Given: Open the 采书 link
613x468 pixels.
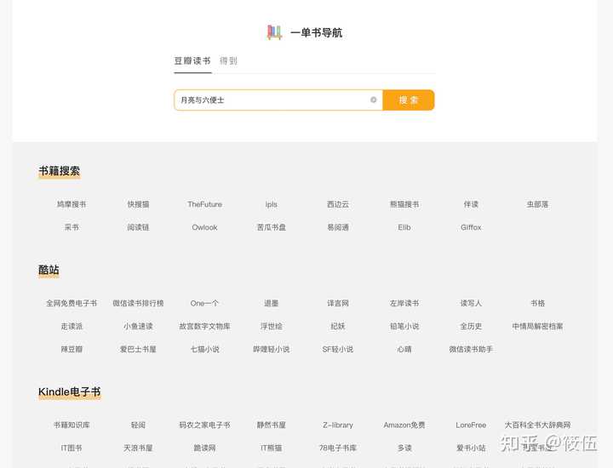Looking at the screenshot, I should (72, 227).
